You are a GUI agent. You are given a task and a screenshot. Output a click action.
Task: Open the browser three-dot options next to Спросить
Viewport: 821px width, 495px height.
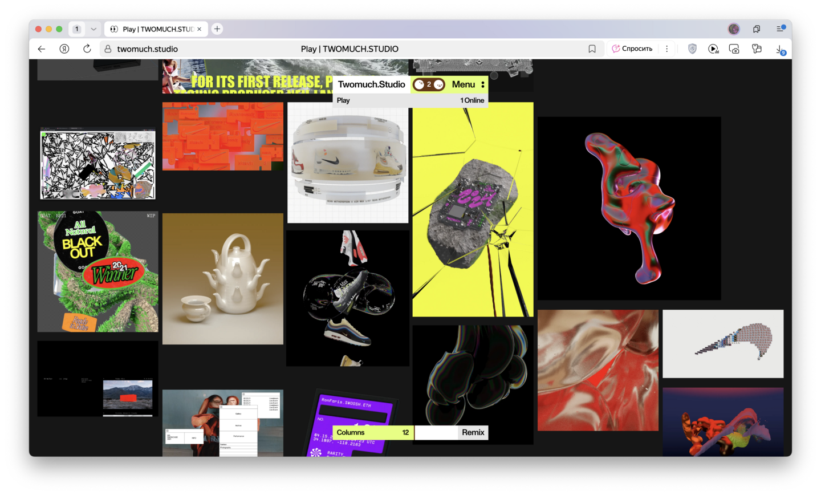666,49
